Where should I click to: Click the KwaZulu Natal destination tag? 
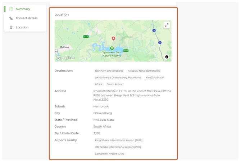click(x=155, y=77)
